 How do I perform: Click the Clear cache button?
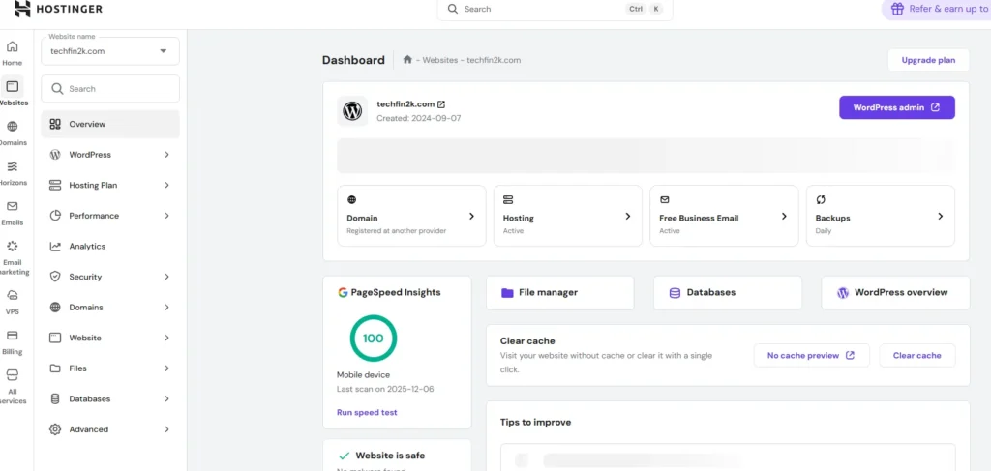(x=917, y=356)
